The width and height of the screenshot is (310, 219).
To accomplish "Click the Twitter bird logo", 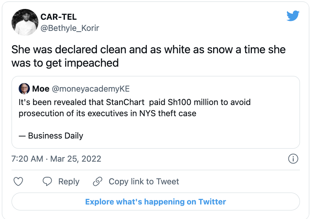I will tap(293, 15).
